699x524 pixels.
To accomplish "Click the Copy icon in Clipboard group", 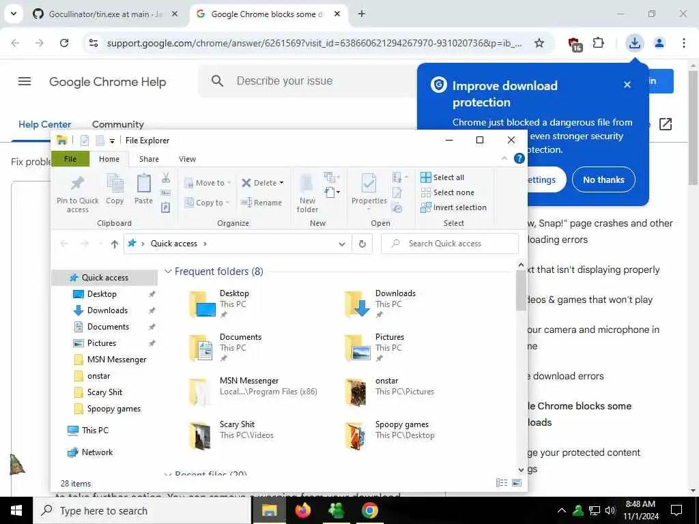I will pos(115,184).
